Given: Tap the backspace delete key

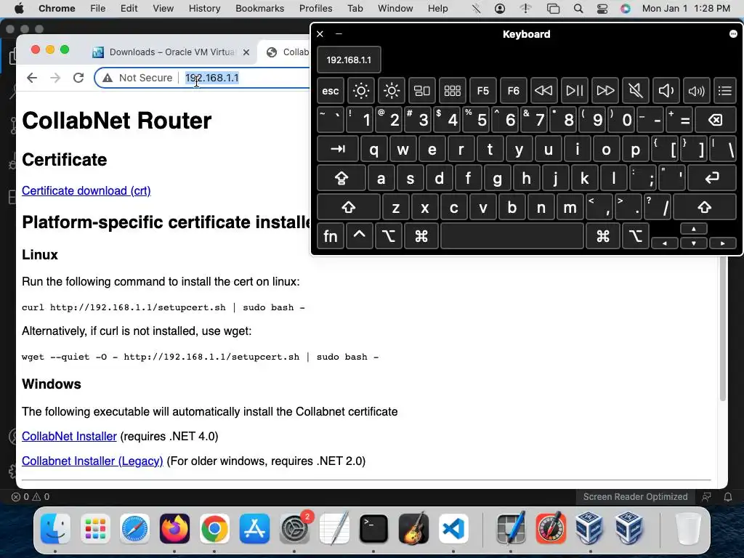Looking at the screenshot, I should (716, 120).
